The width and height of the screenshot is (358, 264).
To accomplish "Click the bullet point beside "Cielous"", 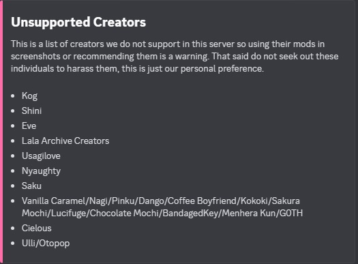I will [x=13, y=229].
